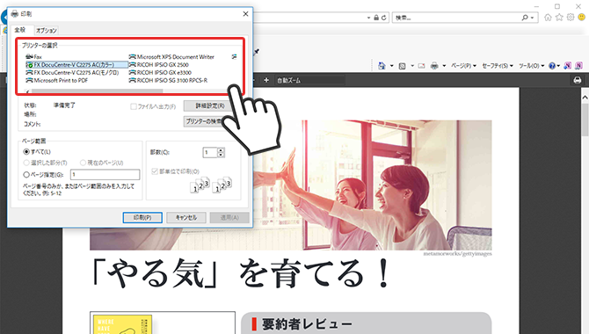This screenshot has width=589, height=334.
Task: Click the PDF viewer vertical scrollbar thumb
Action: [585, 120]
